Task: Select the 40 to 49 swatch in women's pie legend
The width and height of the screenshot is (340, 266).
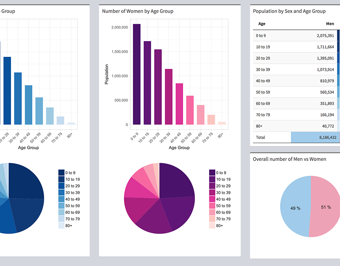Action: [212, 199]
